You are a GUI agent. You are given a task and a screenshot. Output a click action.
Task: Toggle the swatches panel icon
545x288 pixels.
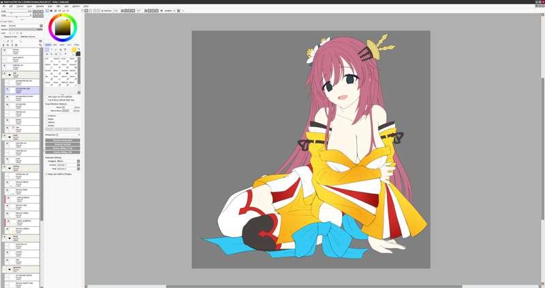pyautogui.click(x=63, y=11)
